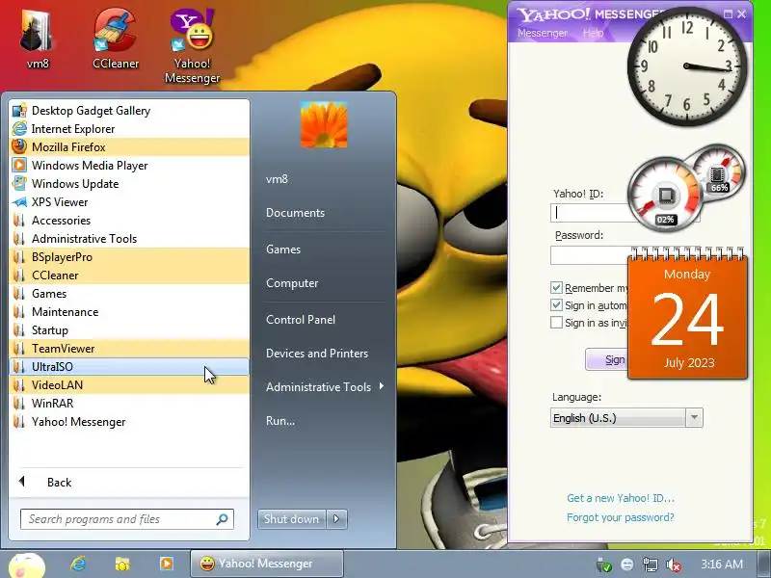
Task: Click the Yahoo! ID input field
Action: pyautogui.click(x=590, y=213)
